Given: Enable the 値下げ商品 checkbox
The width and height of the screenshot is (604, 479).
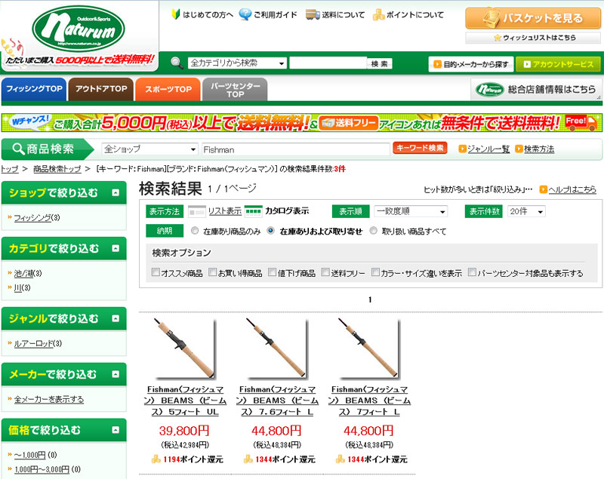Looking at the screenshot, I should [273, 272].
